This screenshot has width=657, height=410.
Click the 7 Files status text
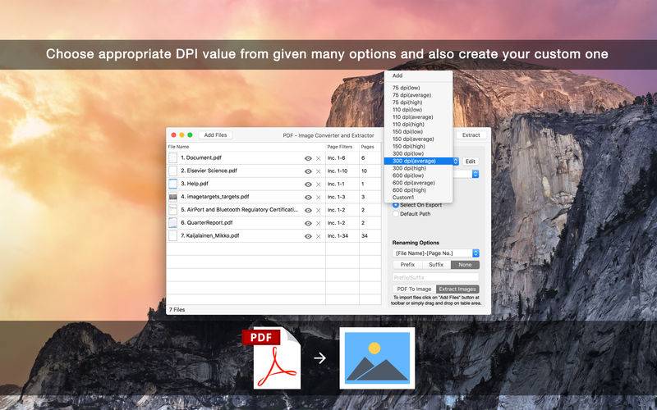(x=177, y=310)
